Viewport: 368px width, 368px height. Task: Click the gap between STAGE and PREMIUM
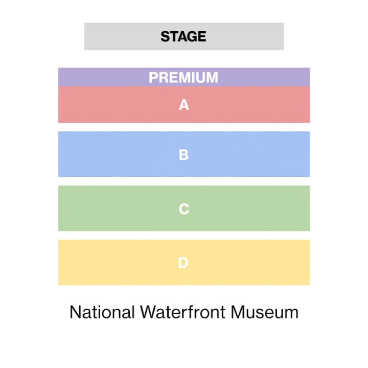(184, 59)
